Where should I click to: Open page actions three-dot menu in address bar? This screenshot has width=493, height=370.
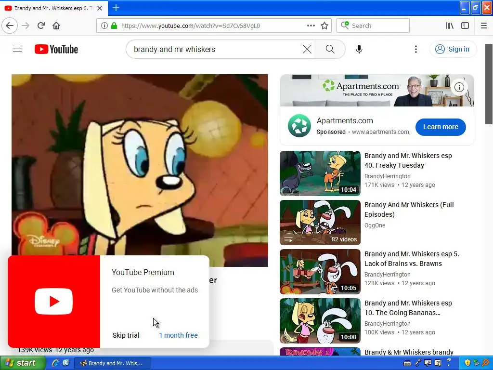311,26
